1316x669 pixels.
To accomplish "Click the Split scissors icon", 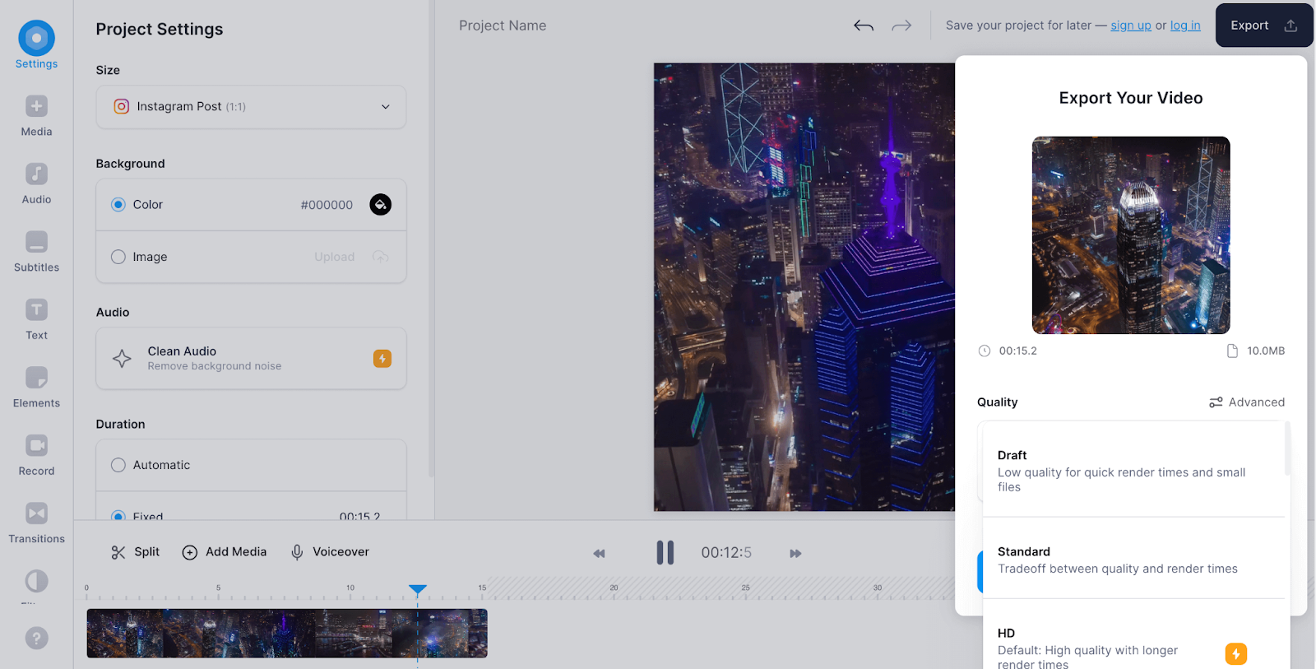I will 118,552.
